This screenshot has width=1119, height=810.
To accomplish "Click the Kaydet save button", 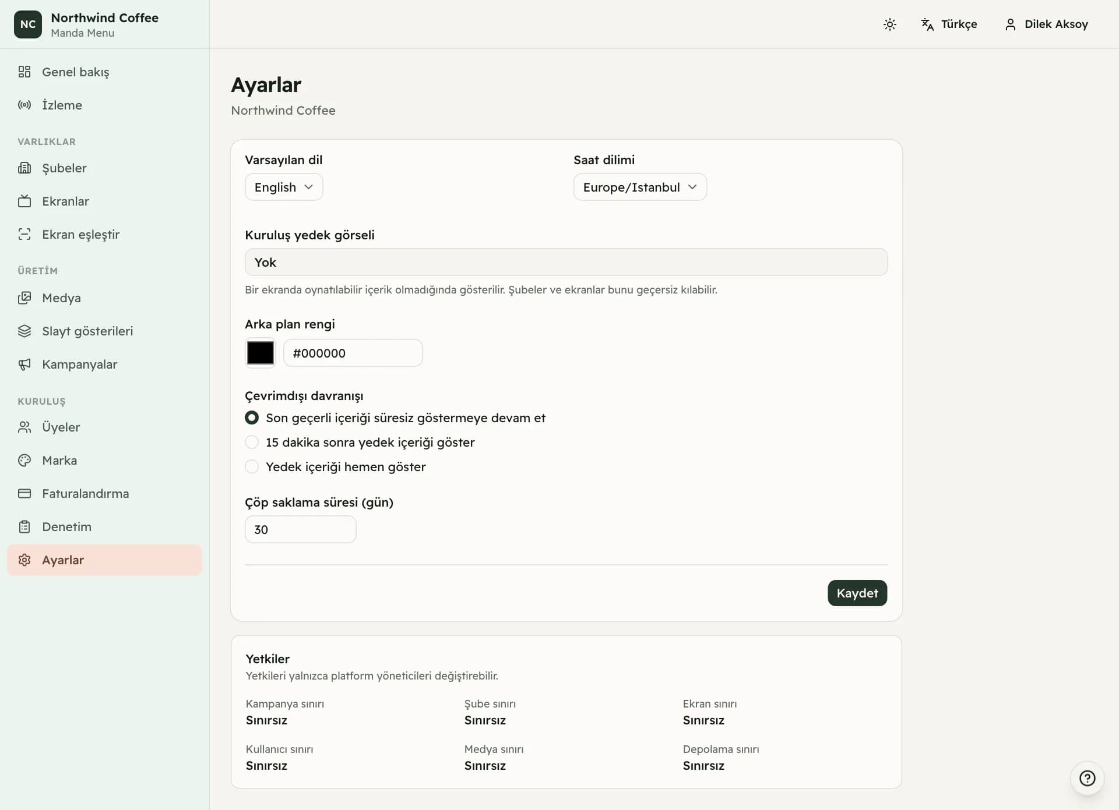I will (x=857, y=593).
